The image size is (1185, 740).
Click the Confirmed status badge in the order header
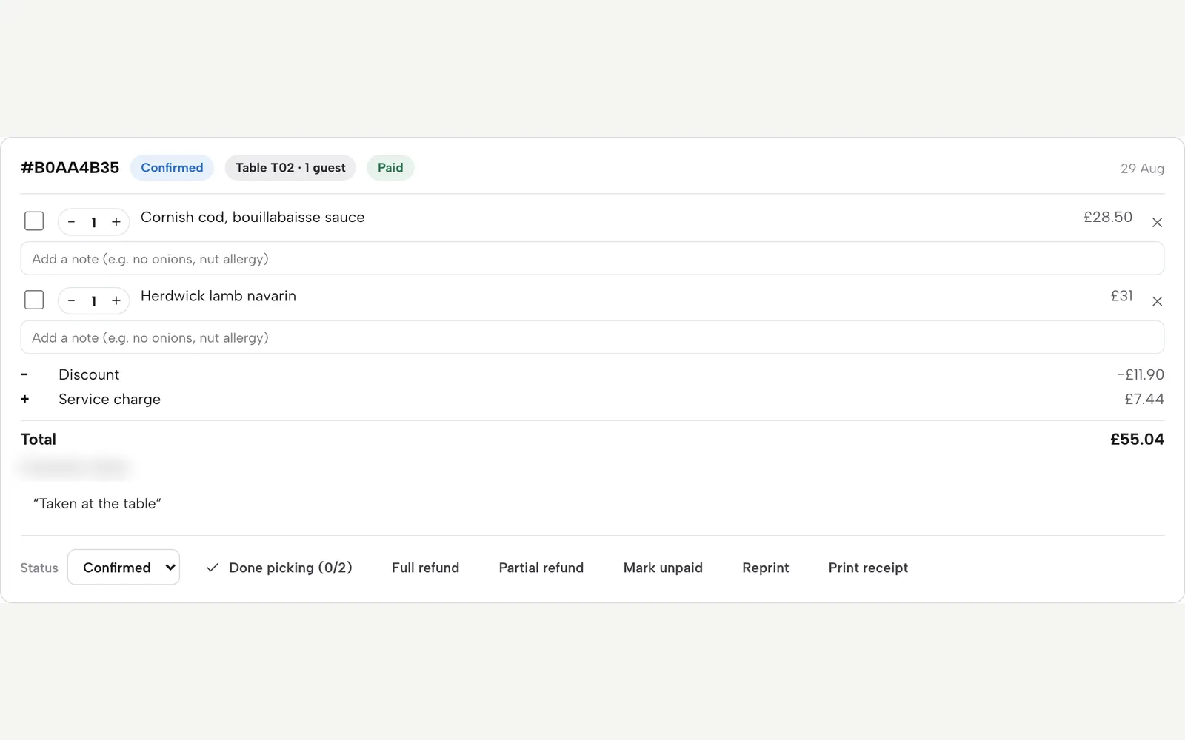[x=172, y=168]
